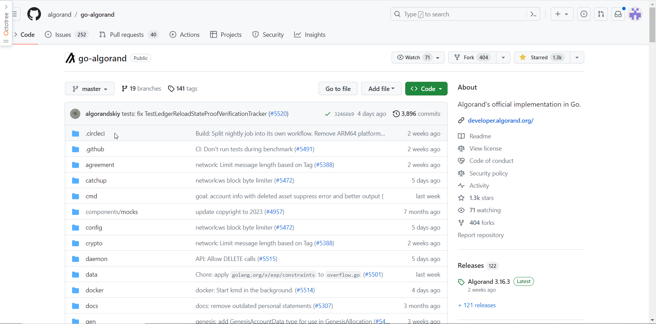This screenshot has height=324, width=656.
Task: Open pull requests icon in header
Action: 601,14
